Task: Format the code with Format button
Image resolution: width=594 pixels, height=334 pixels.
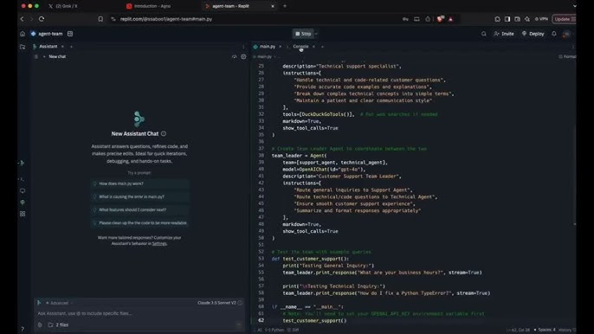Action: click(567, 57)
